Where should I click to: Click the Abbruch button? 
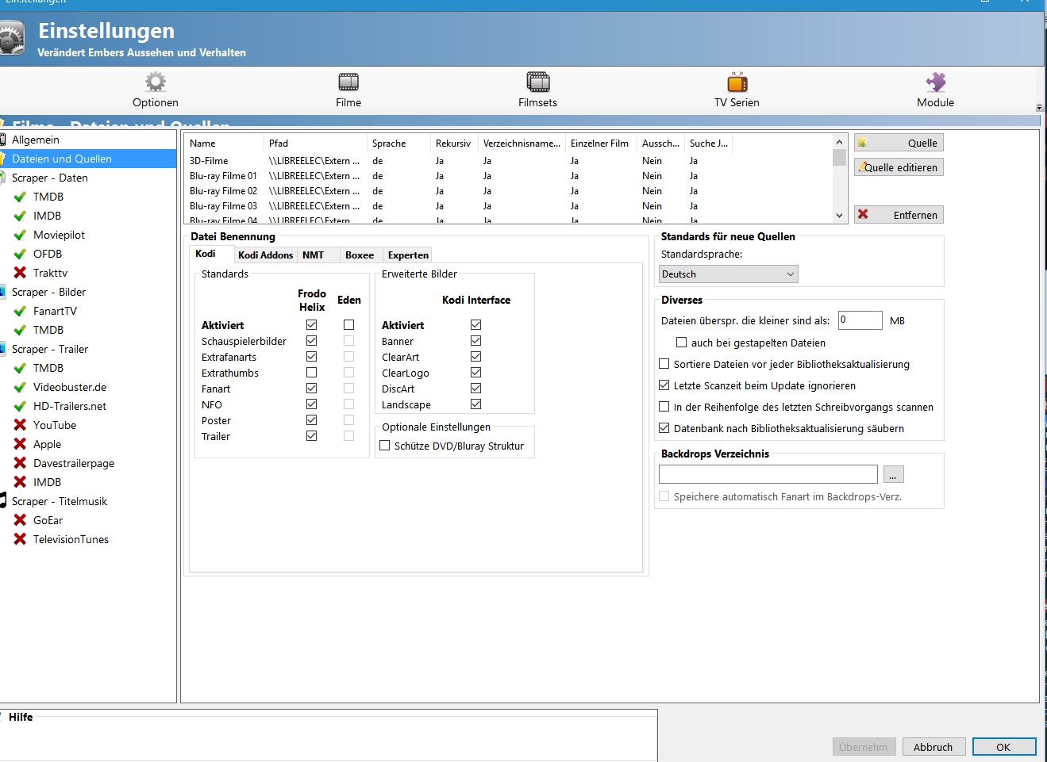pos(933,747)
